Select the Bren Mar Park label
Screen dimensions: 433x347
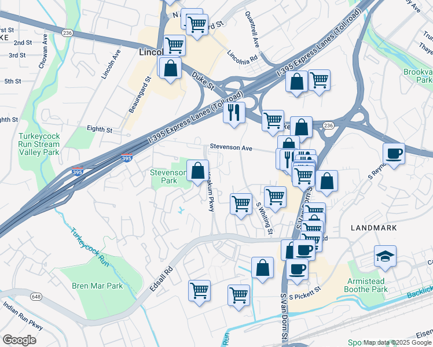(97, 286)
